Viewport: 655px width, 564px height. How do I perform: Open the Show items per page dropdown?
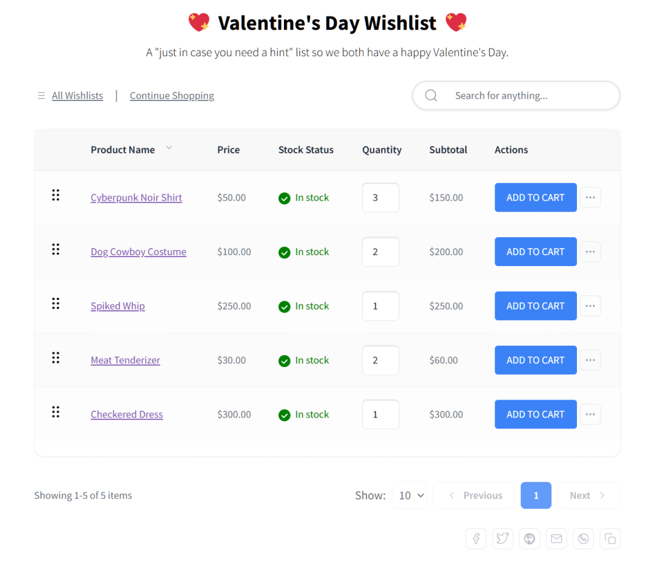[409, 495]
